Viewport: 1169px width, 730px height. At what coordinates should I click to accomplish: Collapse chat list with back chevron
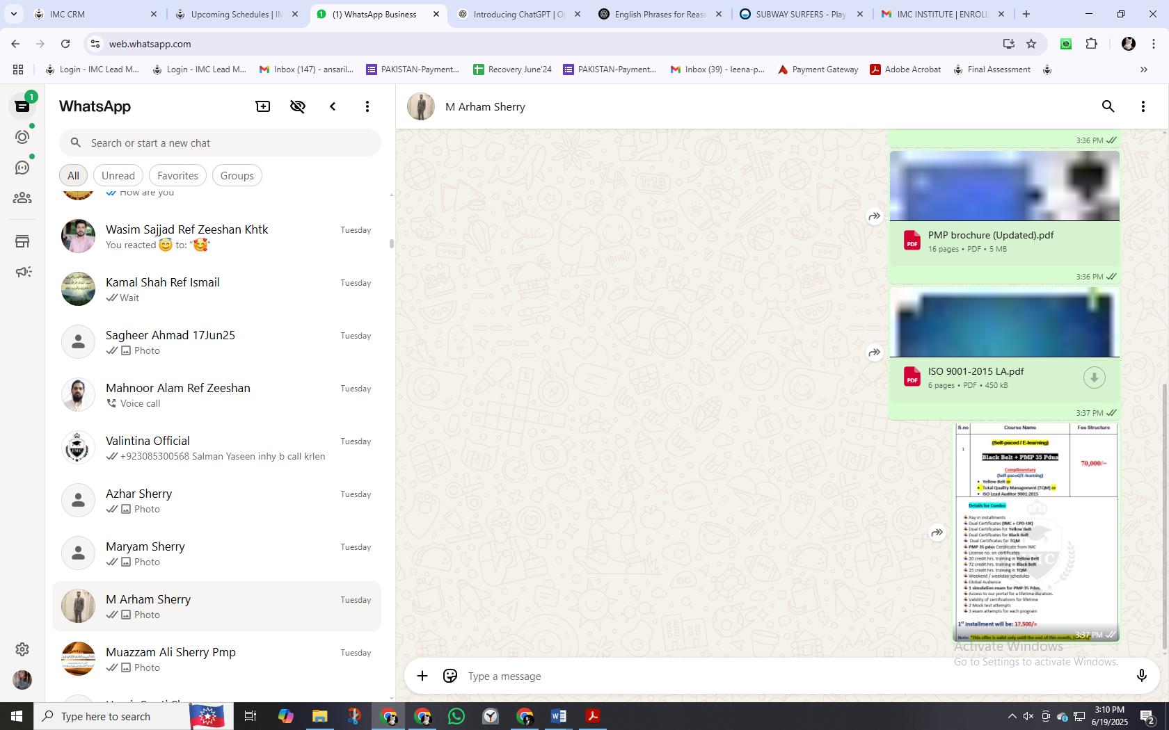click(x=333, y=106)
